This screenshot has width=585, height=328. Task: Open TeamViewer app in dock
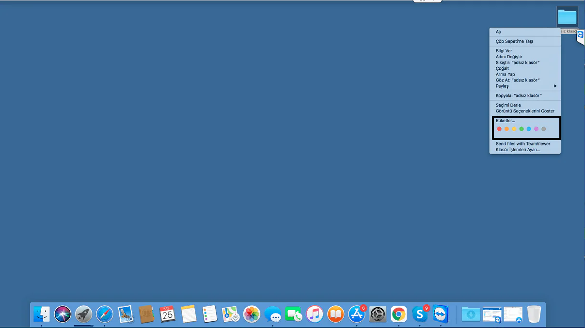point(441,314)
